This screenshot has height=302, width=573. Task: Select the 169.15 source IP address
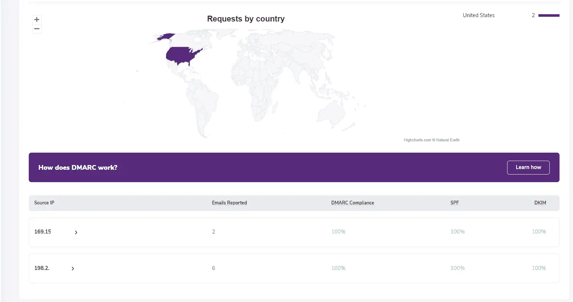tap(43, 232)
